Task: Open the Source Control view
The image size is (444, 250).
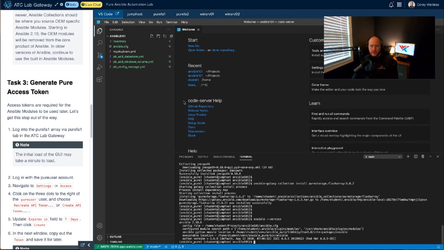Action: [x=100, y=55]
